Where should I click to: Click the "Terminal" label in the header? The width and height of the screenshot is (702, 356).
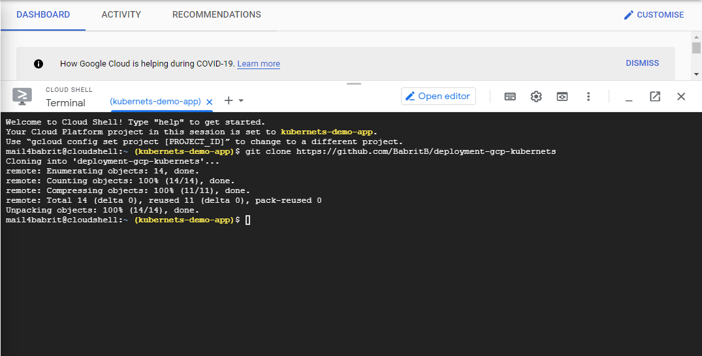[x=65, y=103]
